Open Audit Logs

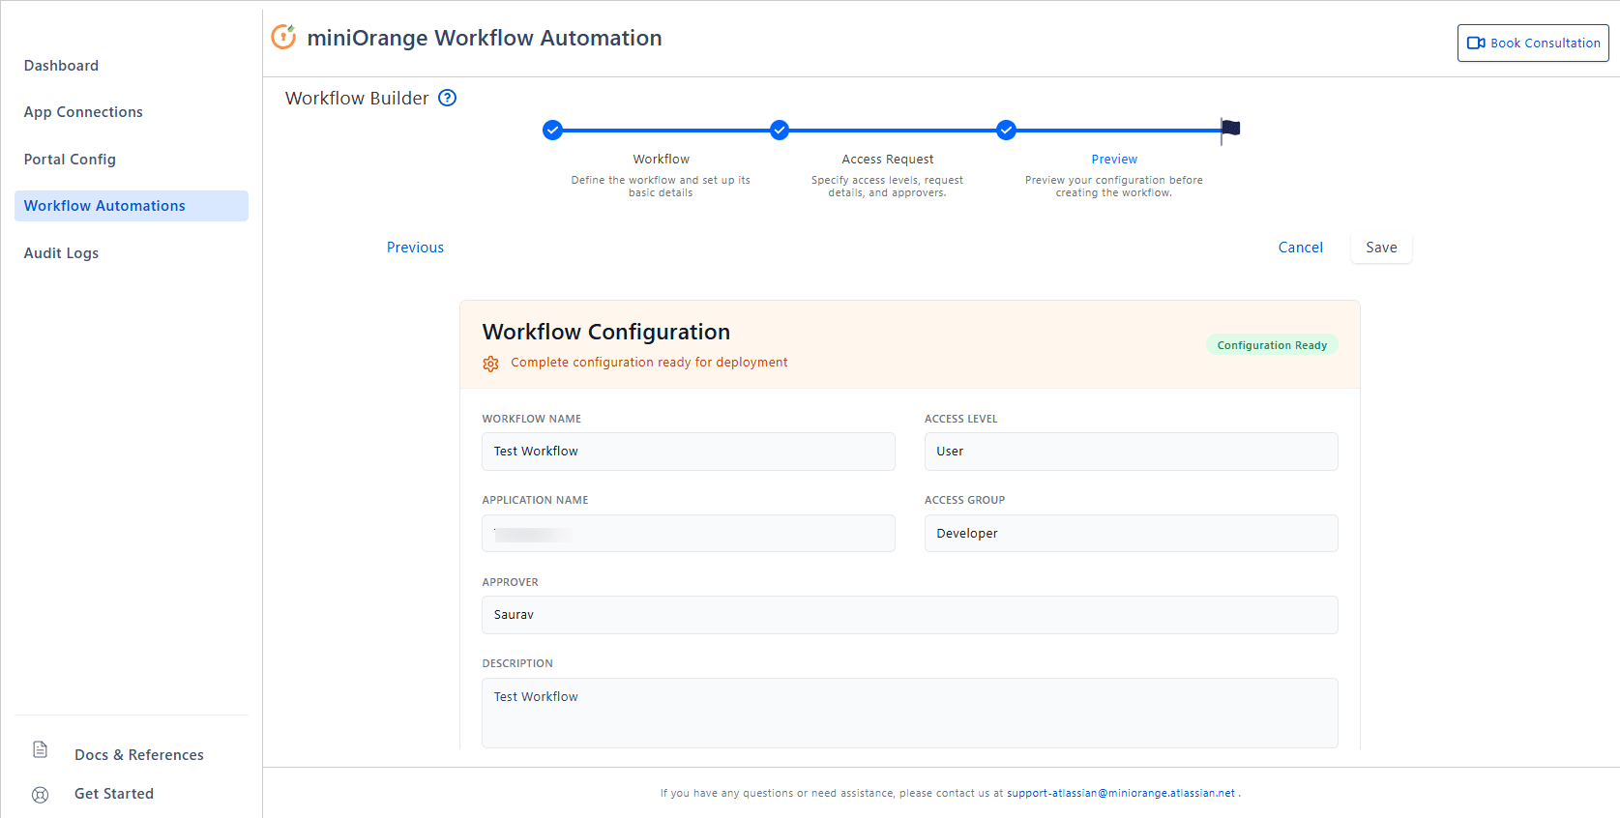point(61,253)
